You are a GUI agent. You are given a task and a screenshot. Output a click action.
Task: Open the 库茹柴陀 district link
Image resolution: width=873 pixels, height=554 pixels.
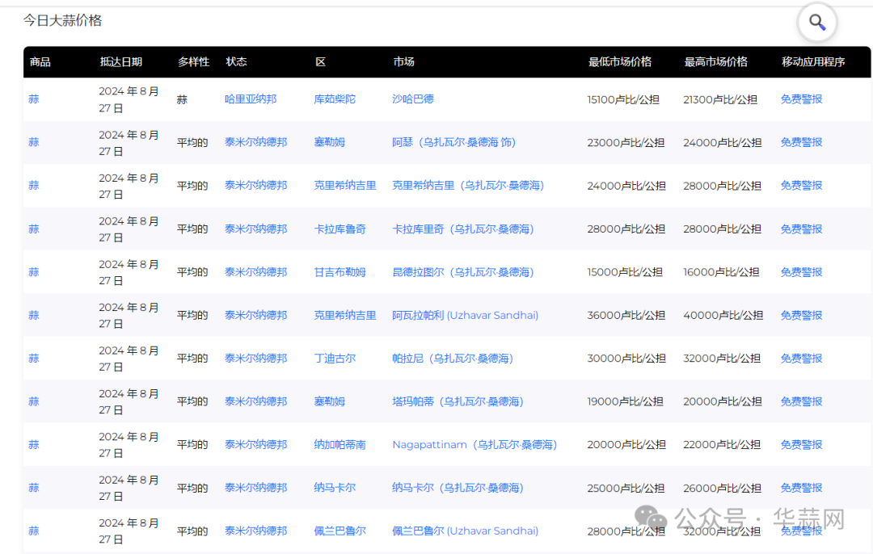pyautogui.click(x=335, y=99)
